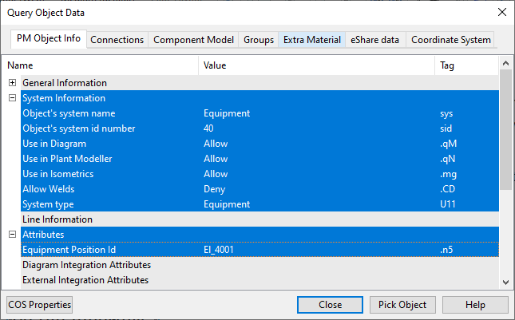Screen dimensions: 515x320
Task: Click the Pick Object button
Action: (402, 305)
